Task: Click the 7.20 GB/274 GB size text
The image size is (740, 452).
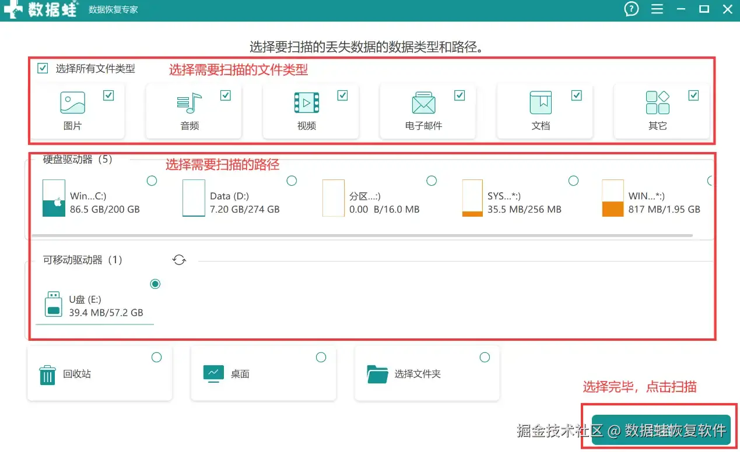Action: tap(245, 209)
